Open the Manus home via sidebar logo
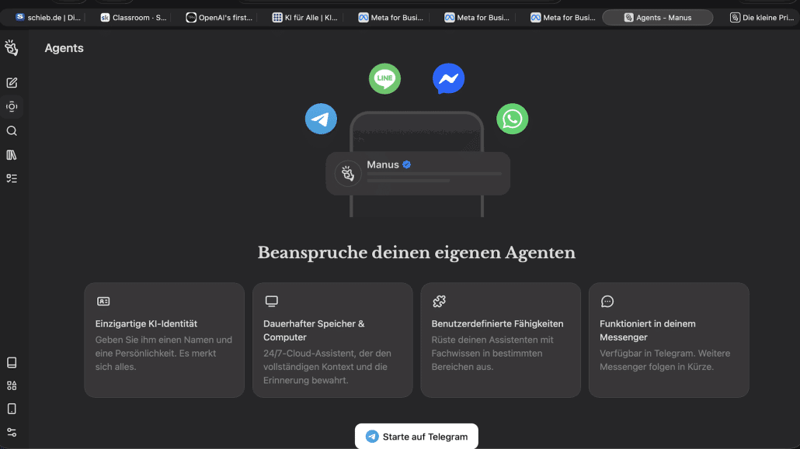Screen dimensions: 800x449 coord(12,47)
